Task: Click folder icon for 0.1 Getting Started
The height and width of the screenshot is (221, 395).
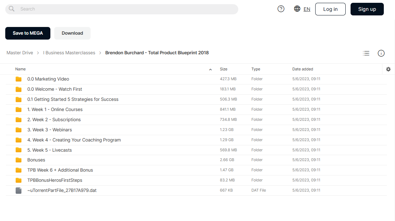Action: (x=19, y=99)
